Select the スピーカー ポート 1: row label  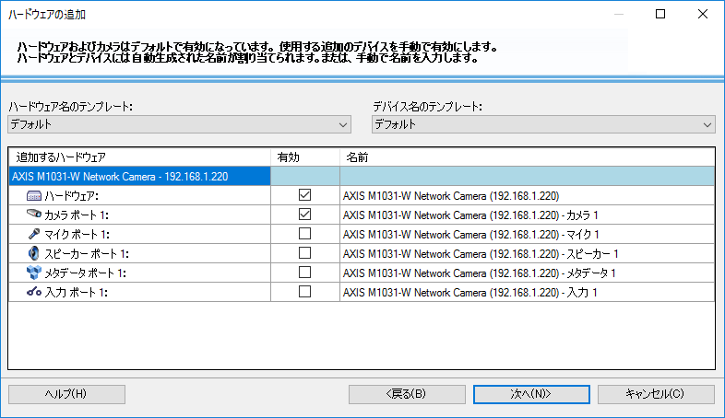pyautogui.click(x=87, y=254)
